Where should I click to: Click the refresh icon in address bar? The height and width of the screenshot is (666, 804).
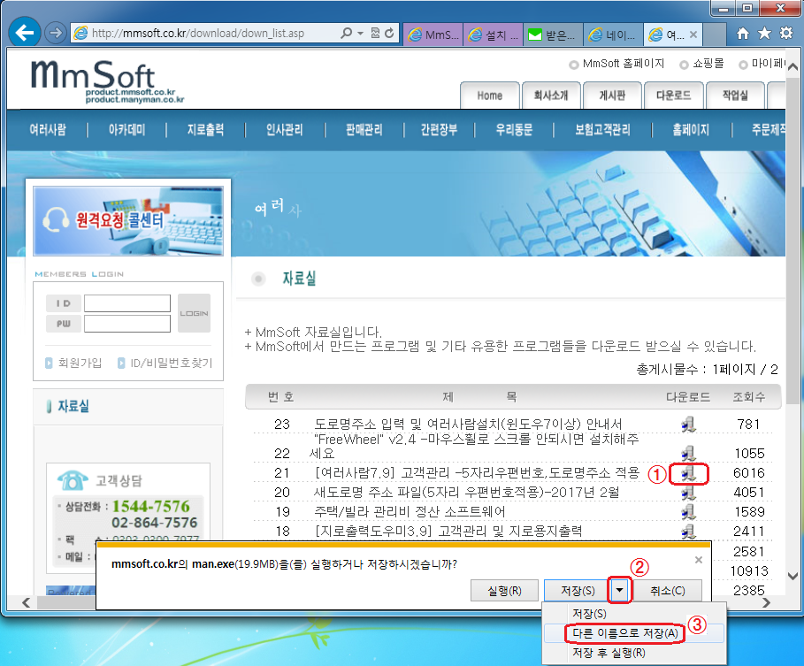pos(390,34)
